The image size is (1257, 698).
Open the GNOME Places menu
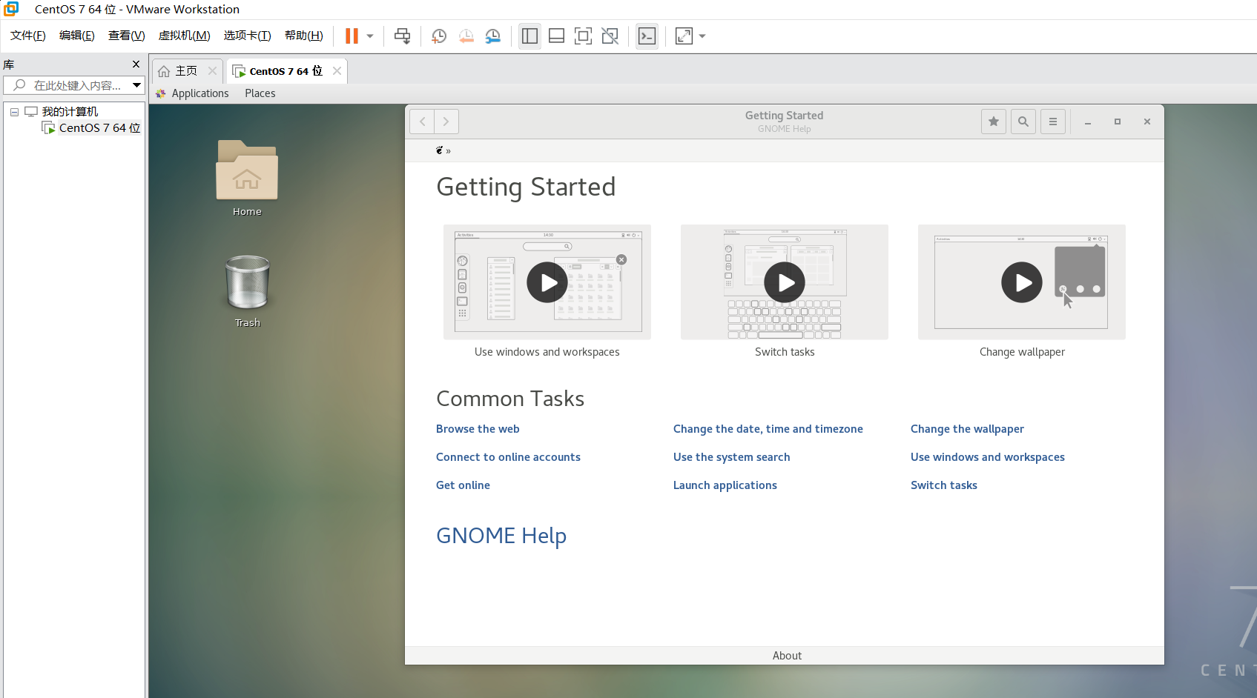point(260,93)
